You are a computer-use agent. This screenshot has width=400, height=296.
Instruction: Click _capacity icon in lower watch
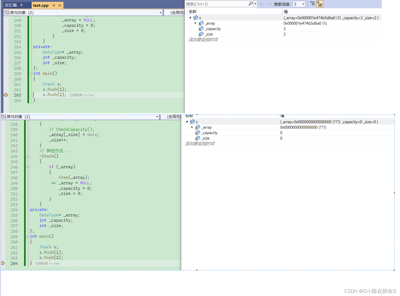tap(198, 133)
